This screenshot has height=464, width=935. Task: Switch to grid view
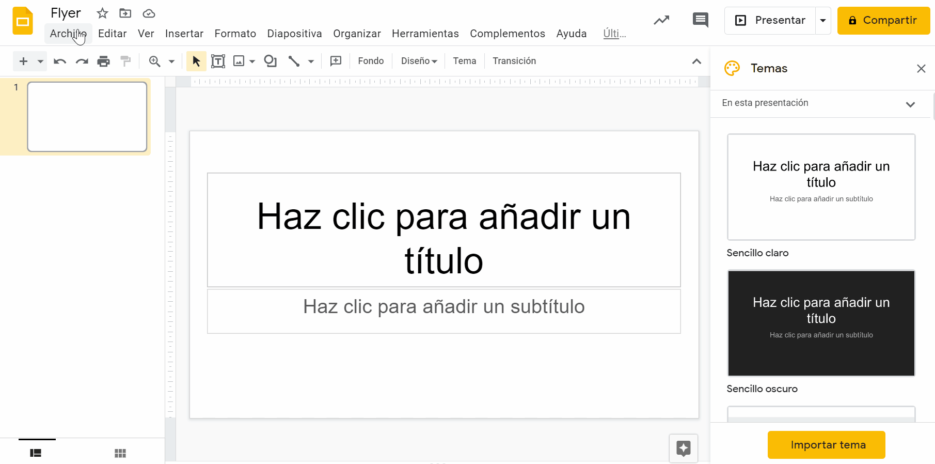tap(120, 453)
